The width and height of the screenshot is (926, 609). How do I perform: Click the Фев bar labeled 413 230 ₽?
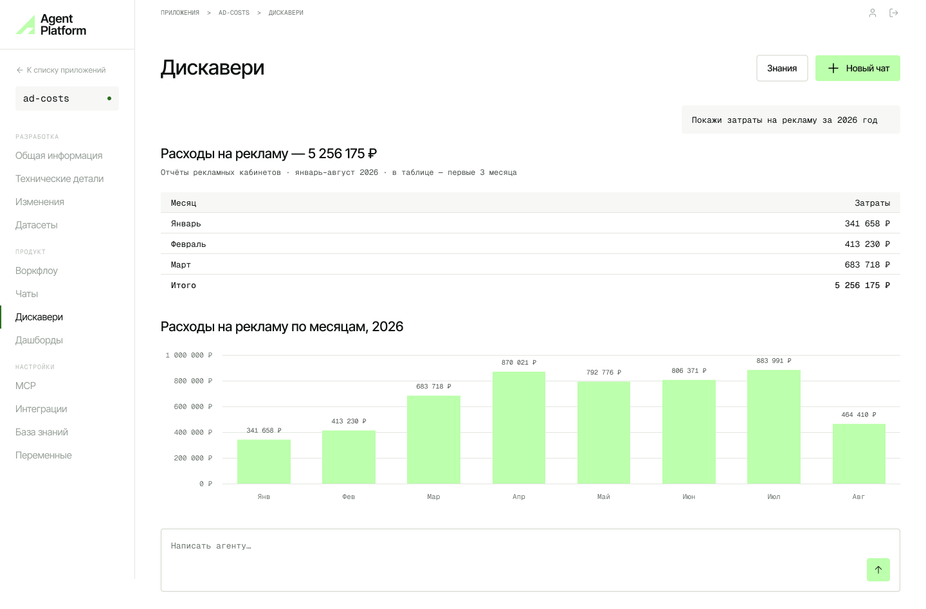(349, 457)
